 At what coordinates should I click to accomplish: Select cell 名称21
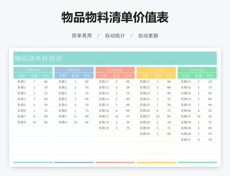click(145, 82)
